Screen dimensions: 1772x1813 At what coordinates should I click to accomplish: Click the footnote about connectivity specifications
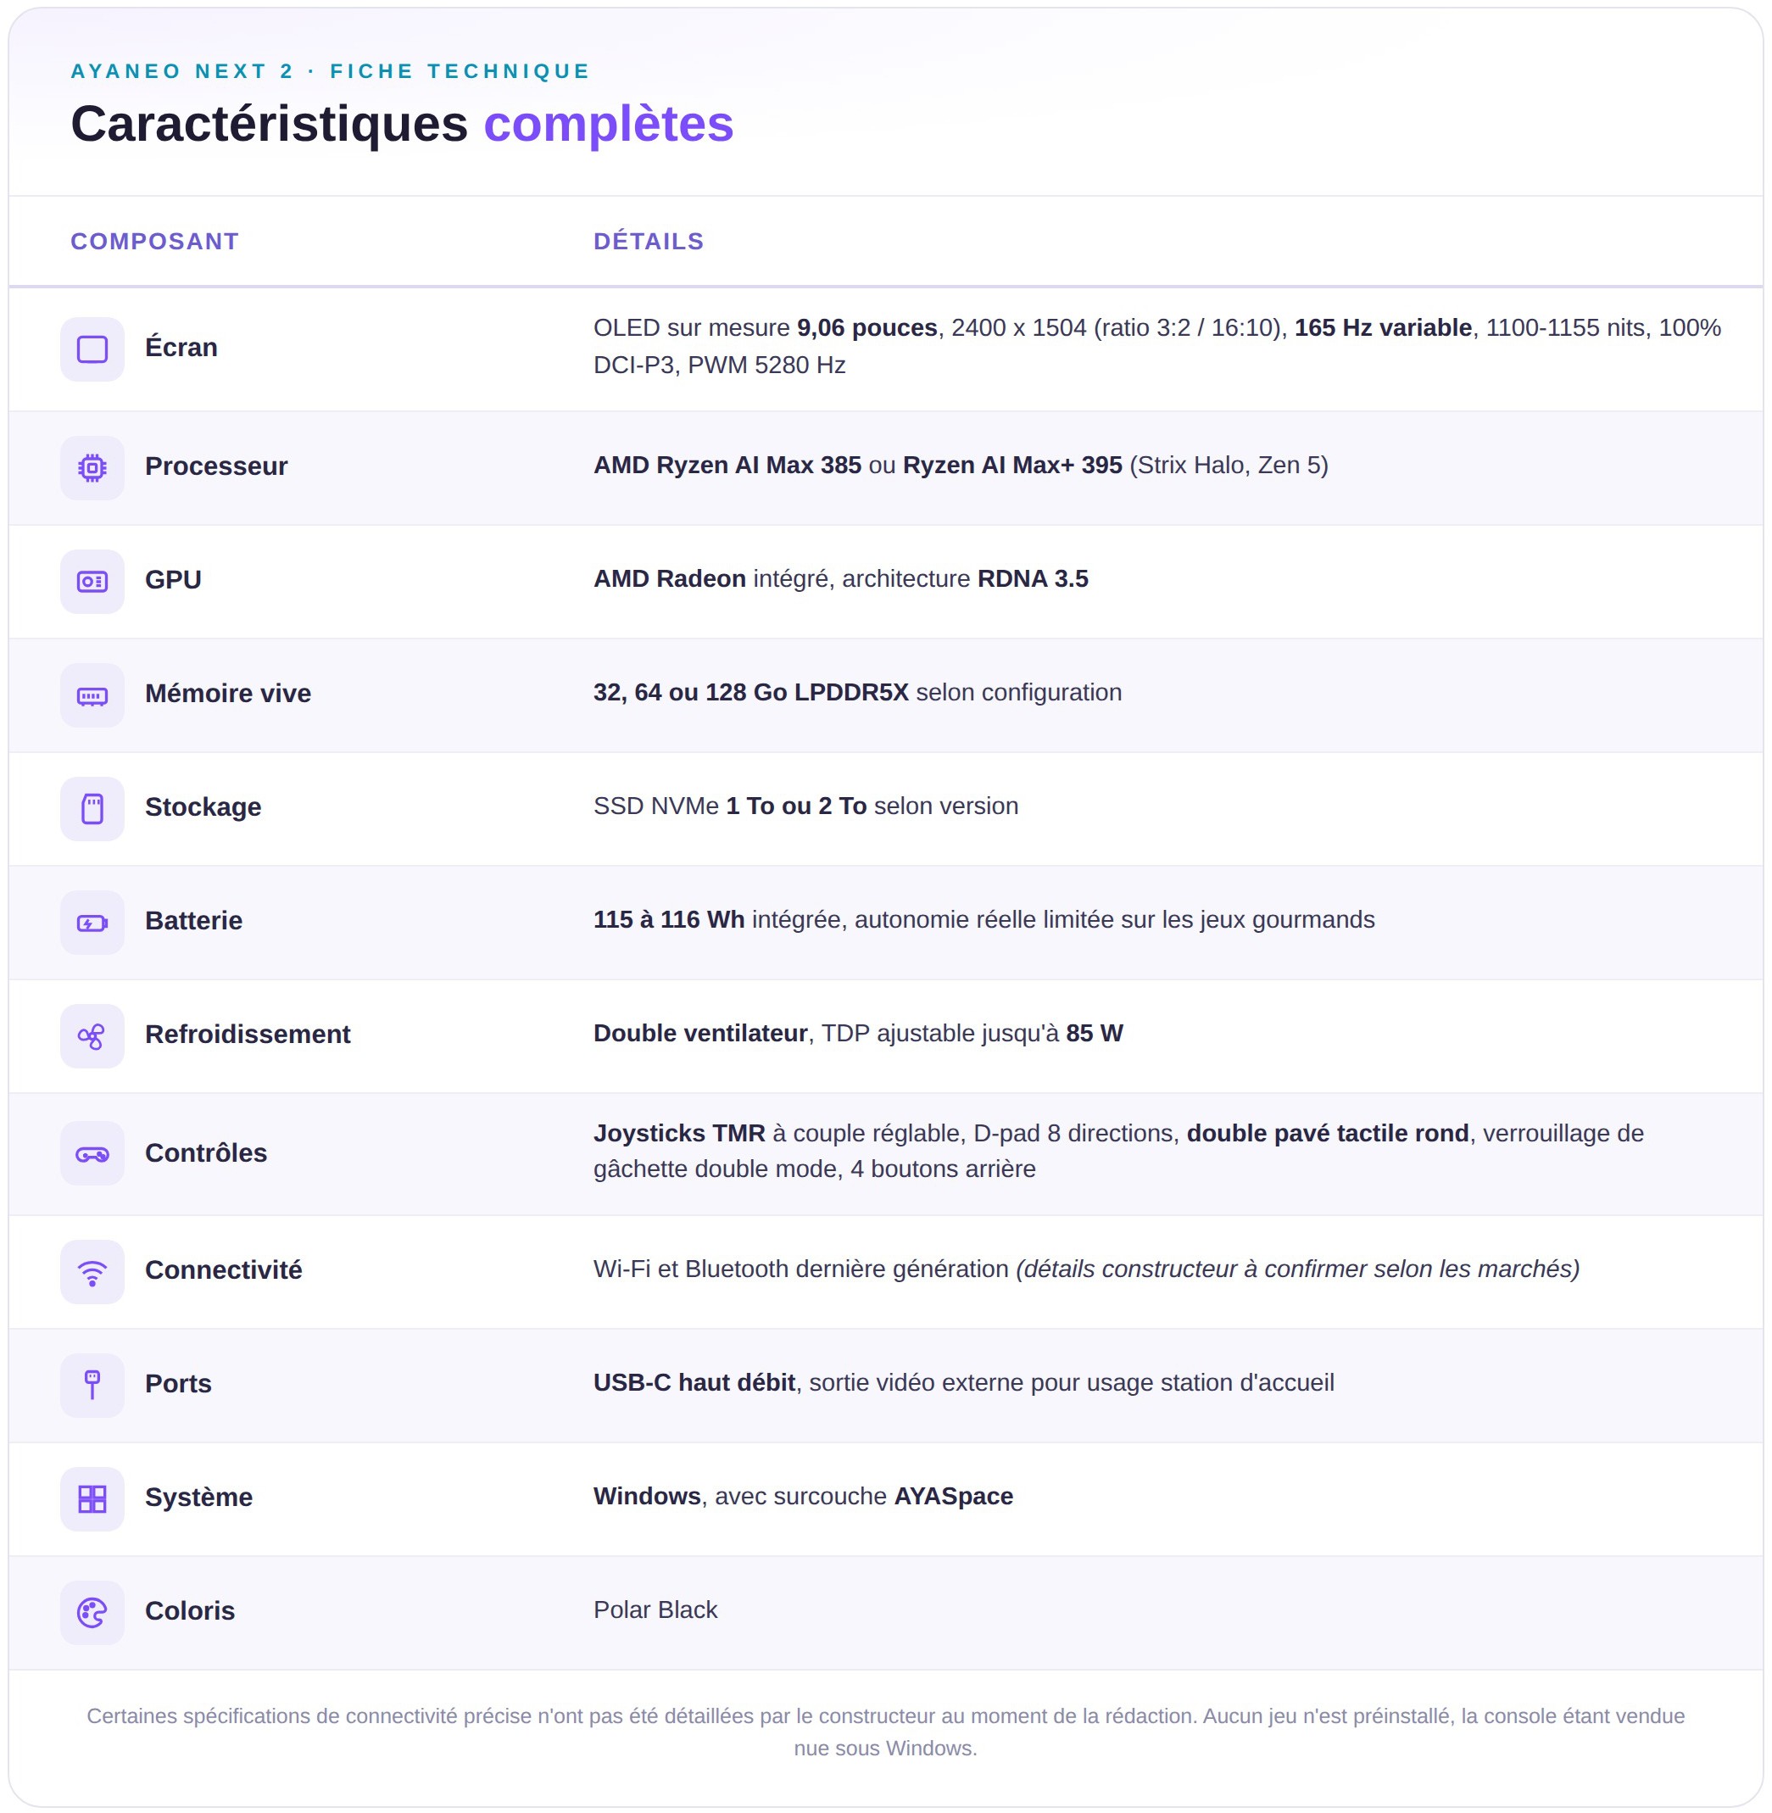pos(886,1731)
